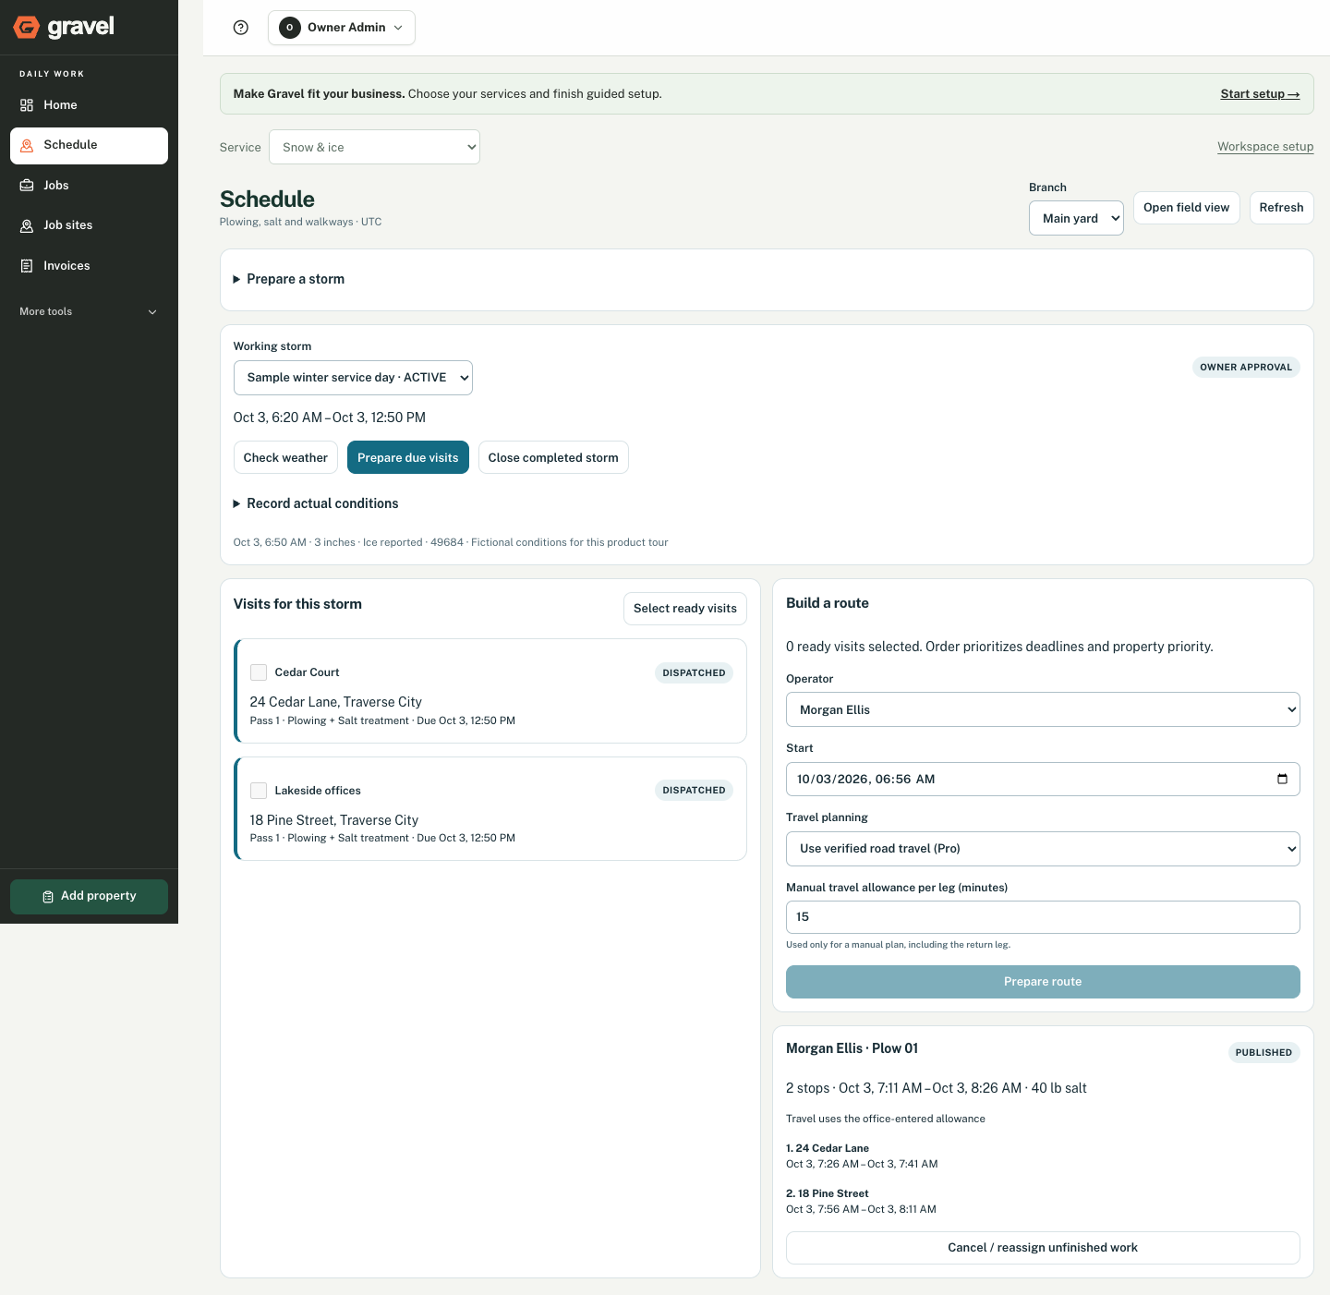The image size is (1330, 1295).
Task: Click the Workspace setup link
Action: 1265,147
